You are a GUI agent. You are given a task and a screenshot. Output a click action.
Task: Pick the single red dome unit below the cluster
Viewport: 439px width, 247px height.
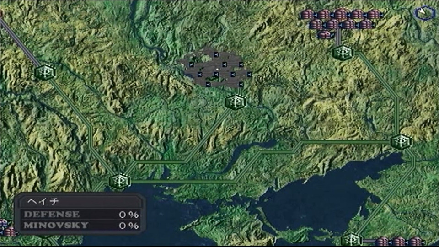(x=324, y=35)
